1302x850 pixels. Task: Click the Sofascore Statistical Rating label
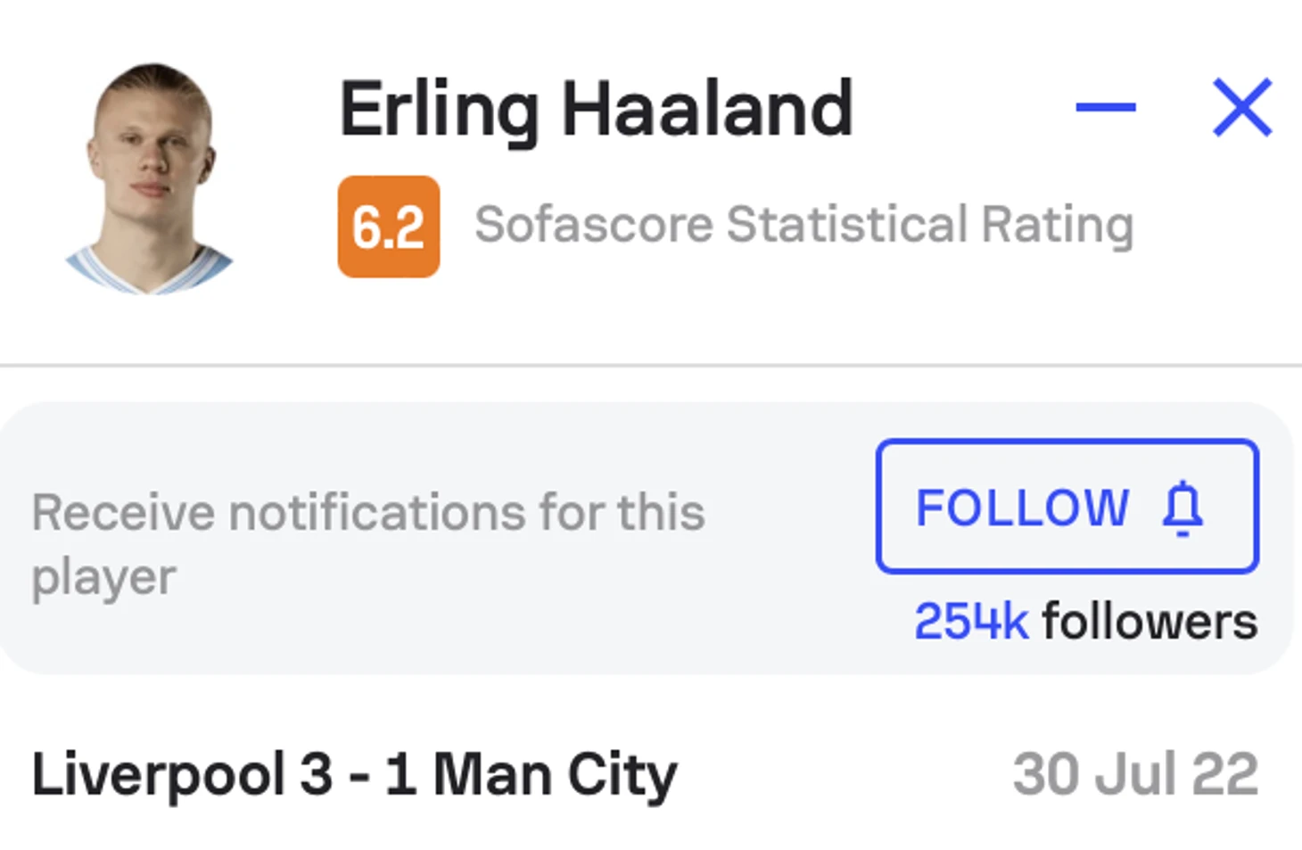[x=804, y=224]
